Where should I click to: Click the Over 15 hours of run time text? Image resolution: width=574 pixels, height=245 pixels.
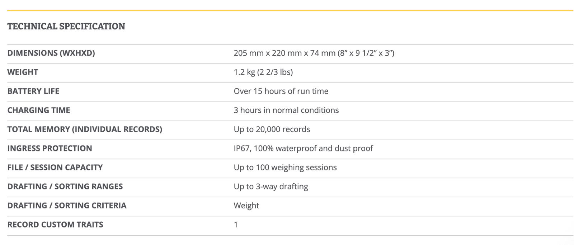click(281, 91)
